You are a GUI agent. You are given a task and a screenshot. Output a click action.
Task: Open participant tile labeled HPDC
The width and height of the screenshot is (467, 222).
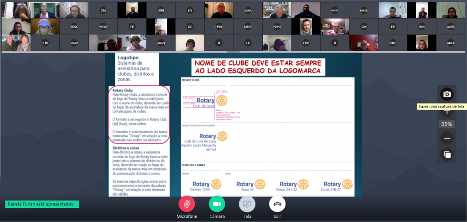tap(219, 26)
